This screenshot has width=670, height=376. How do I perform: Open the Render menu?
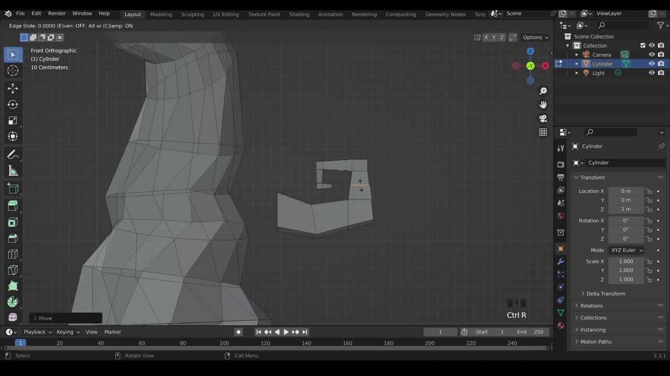(x=57, y=14)
